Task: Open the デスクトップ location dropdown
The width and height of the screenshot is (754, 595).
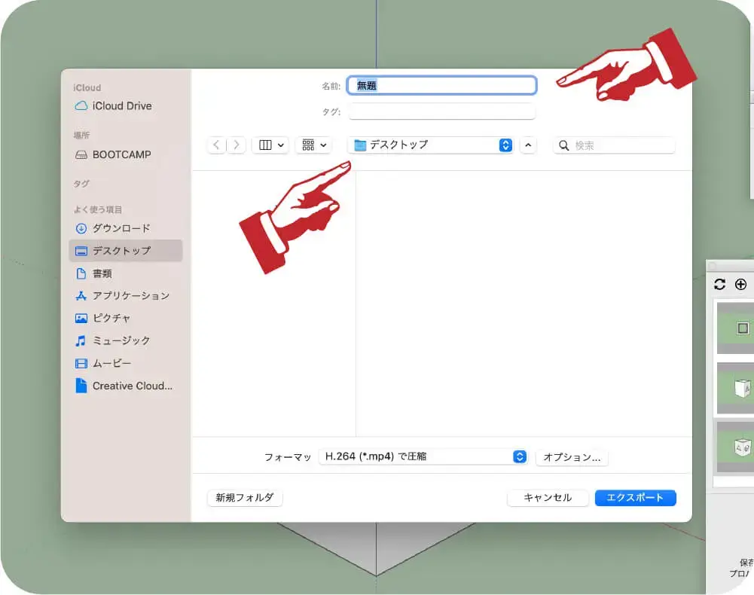Action: point(429,145)
